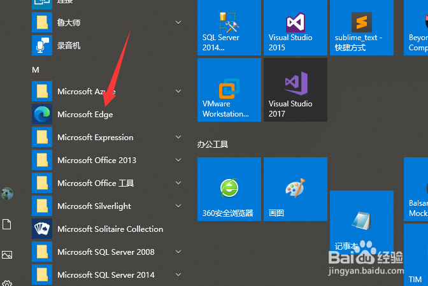
Task: Open Settings gear in the sidebar
Action: [7, 284]
